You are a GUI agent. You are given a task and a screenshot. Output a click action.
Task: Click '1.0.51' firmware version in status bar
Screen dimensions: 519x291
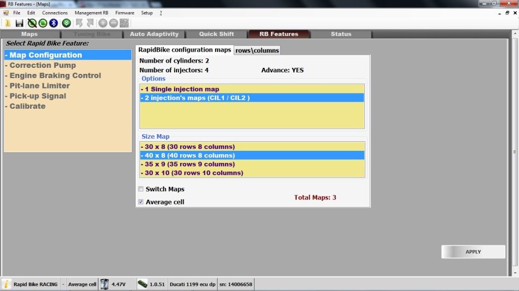pyautogui.click(x=157, y=284)
